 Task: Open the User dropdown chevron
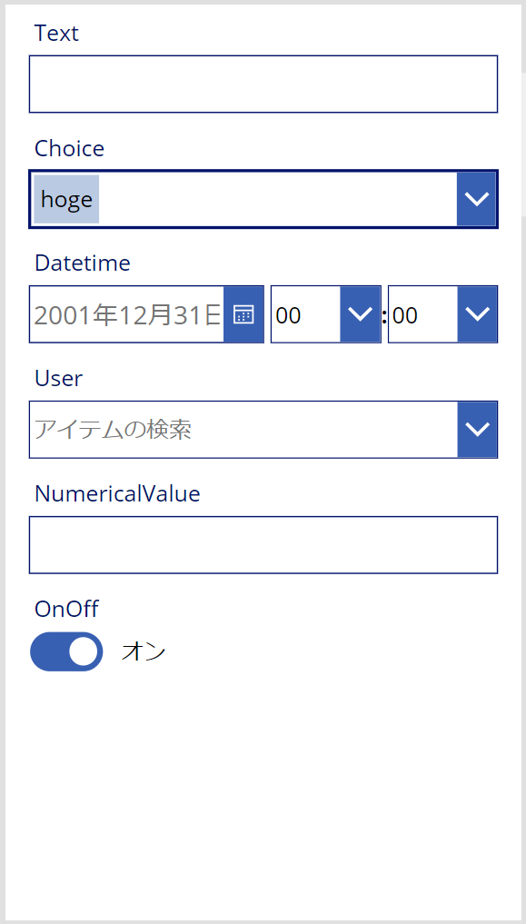(477, 430)
